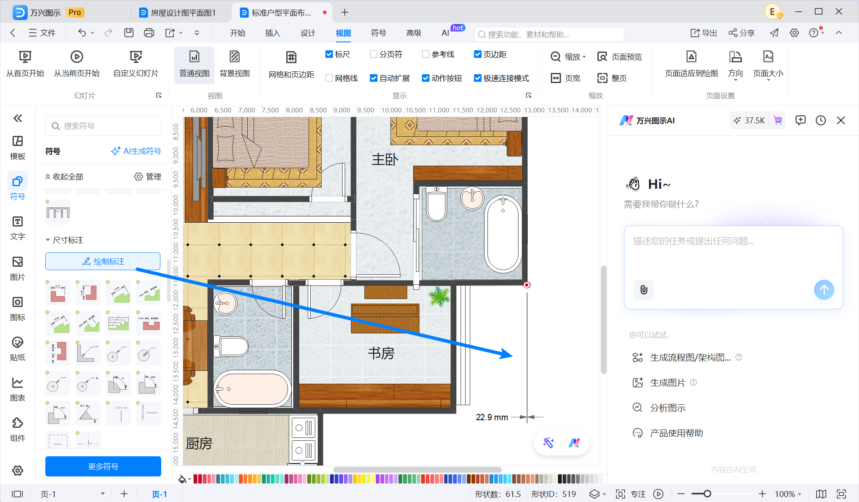The width and height of the screenshot is (859, 502).
Task: Start slideshow 从首页开始
Action: click(25, 64)
